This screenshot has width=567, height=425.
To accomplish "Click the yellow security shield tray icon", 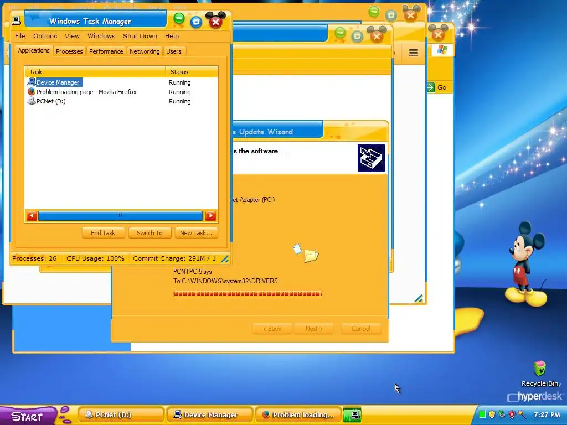I will pyautogui.click(x=492, y=414).
